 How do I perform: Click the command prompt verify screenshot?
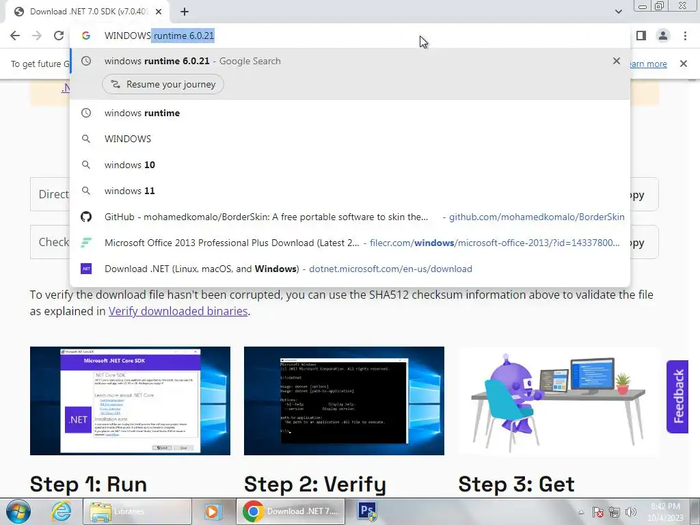click(344, 401)
